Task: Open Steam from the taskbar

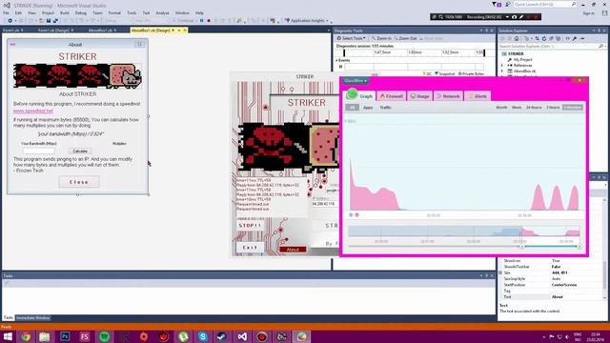Action: click(x=222, y=336)
